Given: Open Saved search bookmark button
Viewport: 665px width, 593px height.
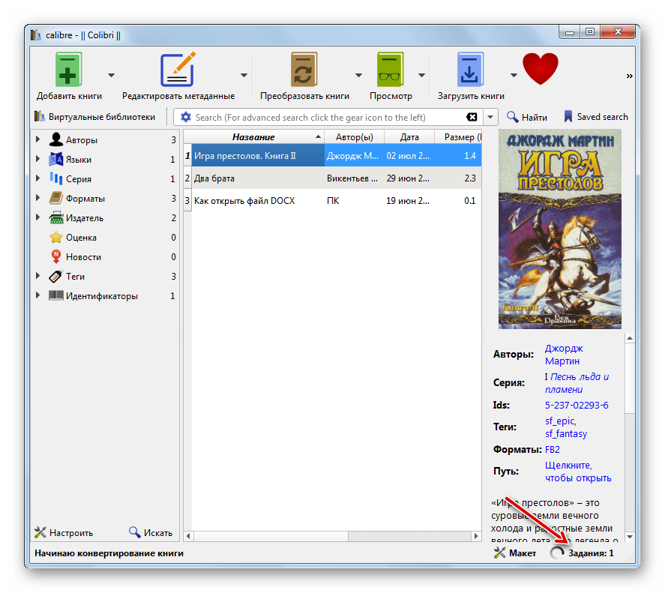Looking at the screenshot, I should 596,117.
